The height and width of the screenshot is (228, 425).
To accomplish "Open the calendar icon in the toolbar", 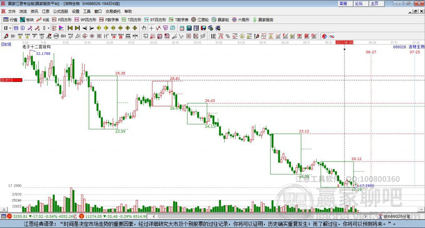I will 182,28.
